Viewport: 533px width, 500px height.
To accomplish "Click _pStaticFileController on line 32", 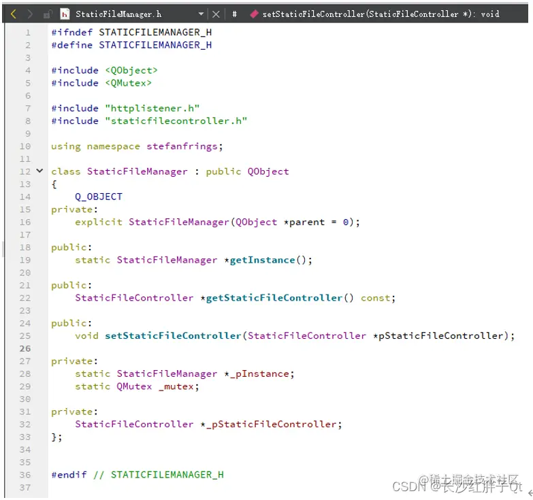I will coord(271,424).
